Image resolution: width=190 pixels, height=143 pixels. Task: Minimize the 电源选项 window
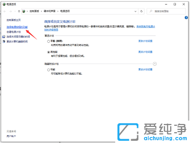166,4
